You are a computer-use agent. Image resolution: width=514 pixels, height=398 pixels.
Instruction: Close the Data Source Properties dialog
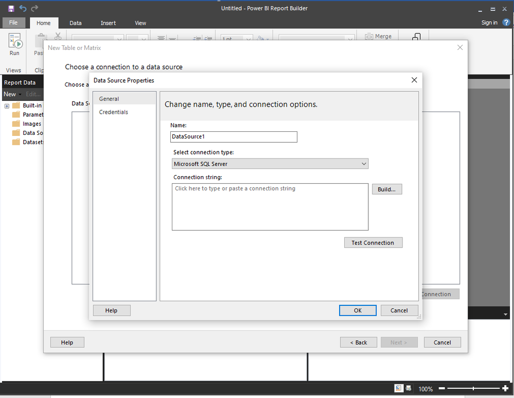point(414,80)
